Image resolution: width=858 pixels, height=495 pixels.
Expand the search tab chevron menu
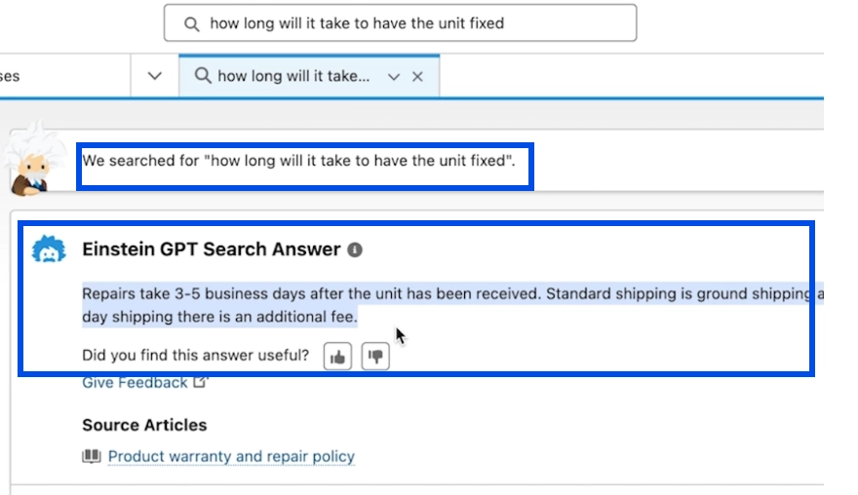pos(394,77)
